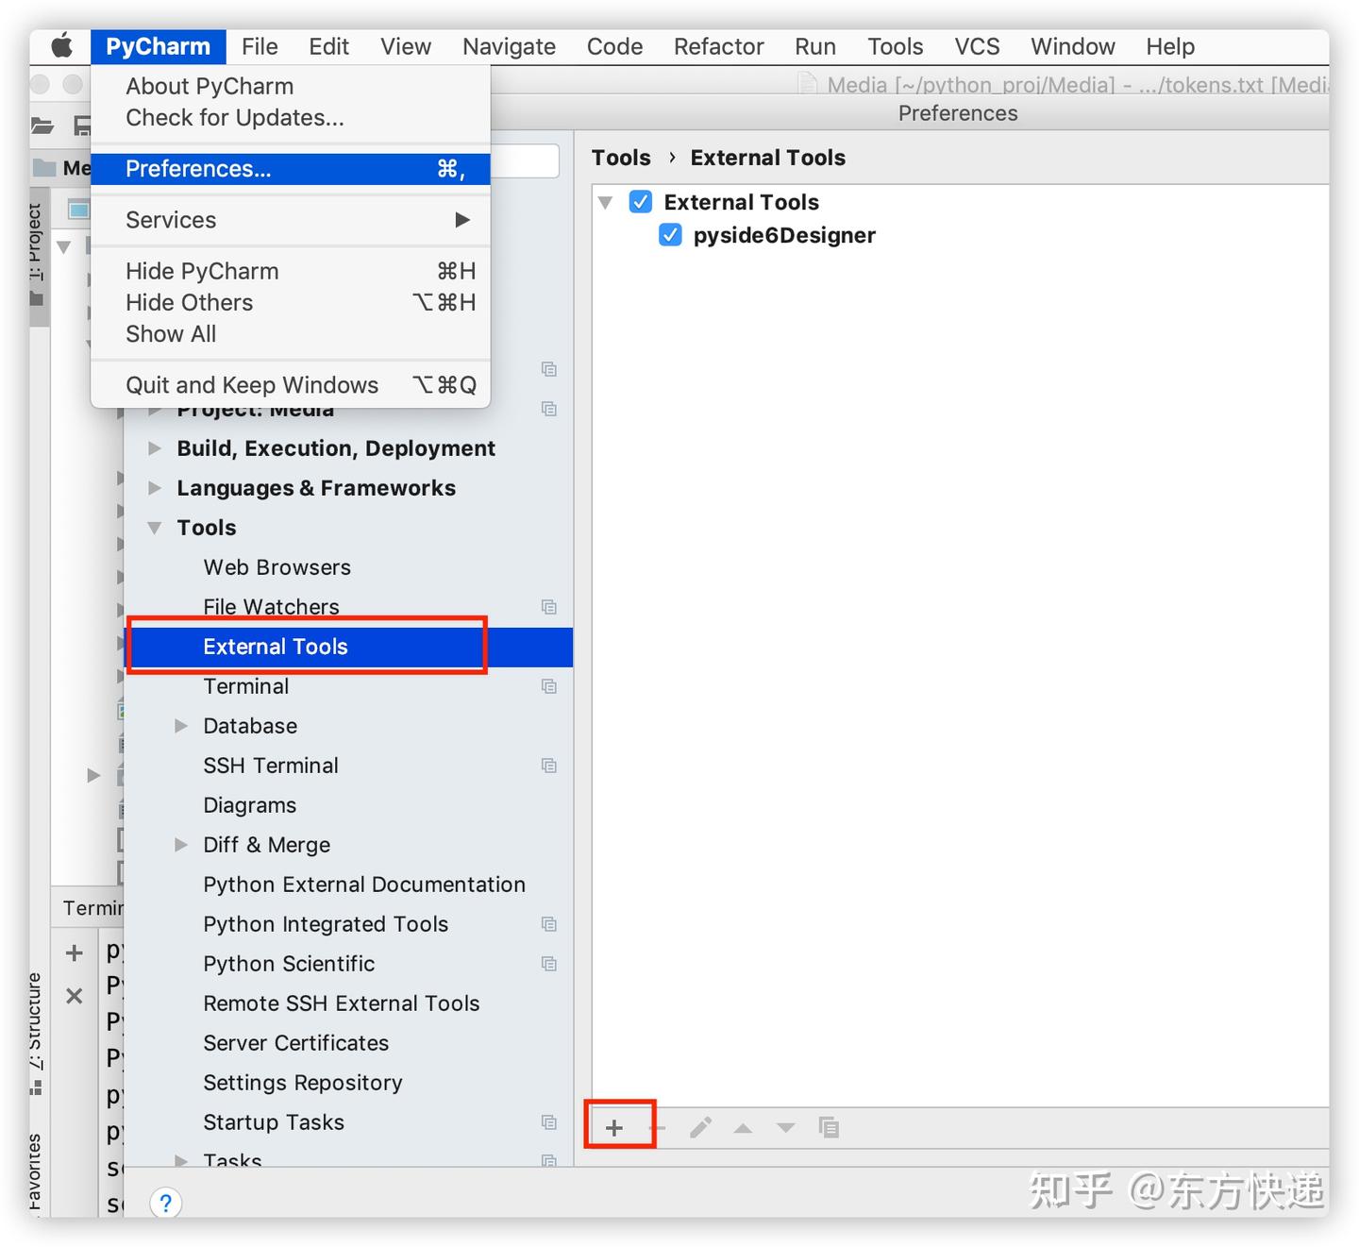Open the Python Integrated Tools settings page
The width and height of the screenshot is (1359, 1247).
(x=325, y=924)
